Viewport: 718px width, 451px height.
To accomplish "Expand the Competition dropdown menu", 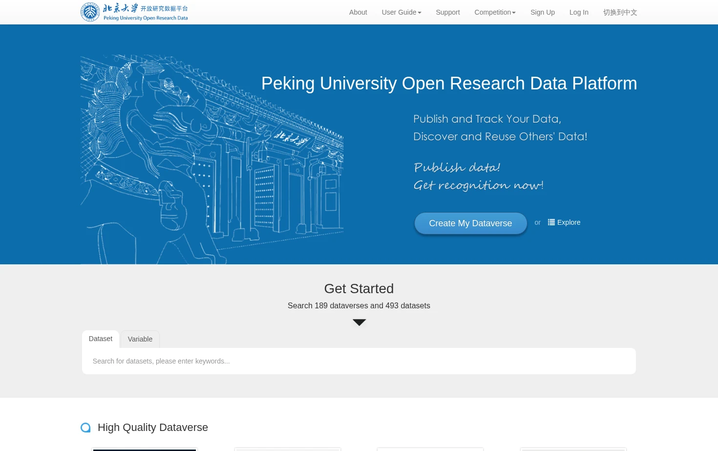I will click(x=495, y=12).
